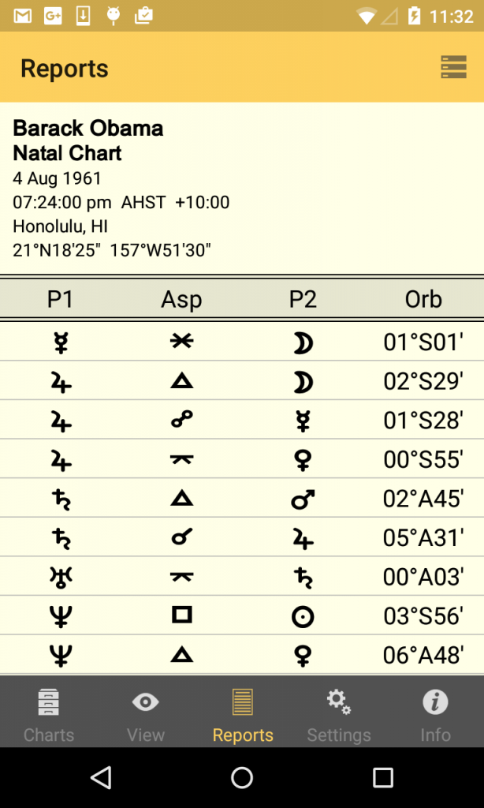
Task: Click the Barack Obama chart title
Action: pyautogui.click(x=88, y=129)
